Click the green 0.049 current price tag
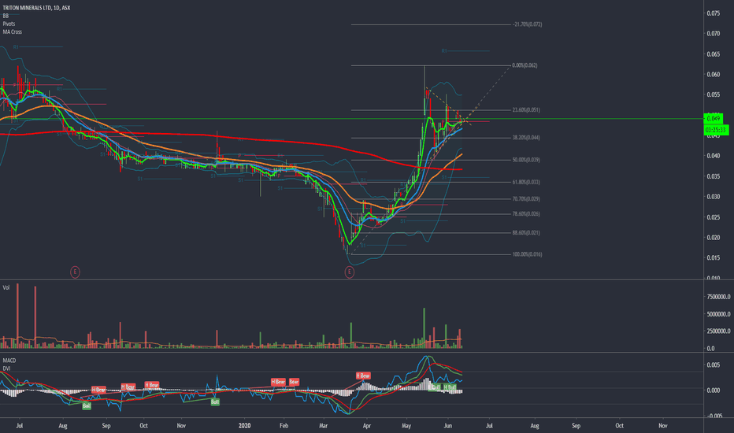 pyautogui.click(x=714, y=118)
